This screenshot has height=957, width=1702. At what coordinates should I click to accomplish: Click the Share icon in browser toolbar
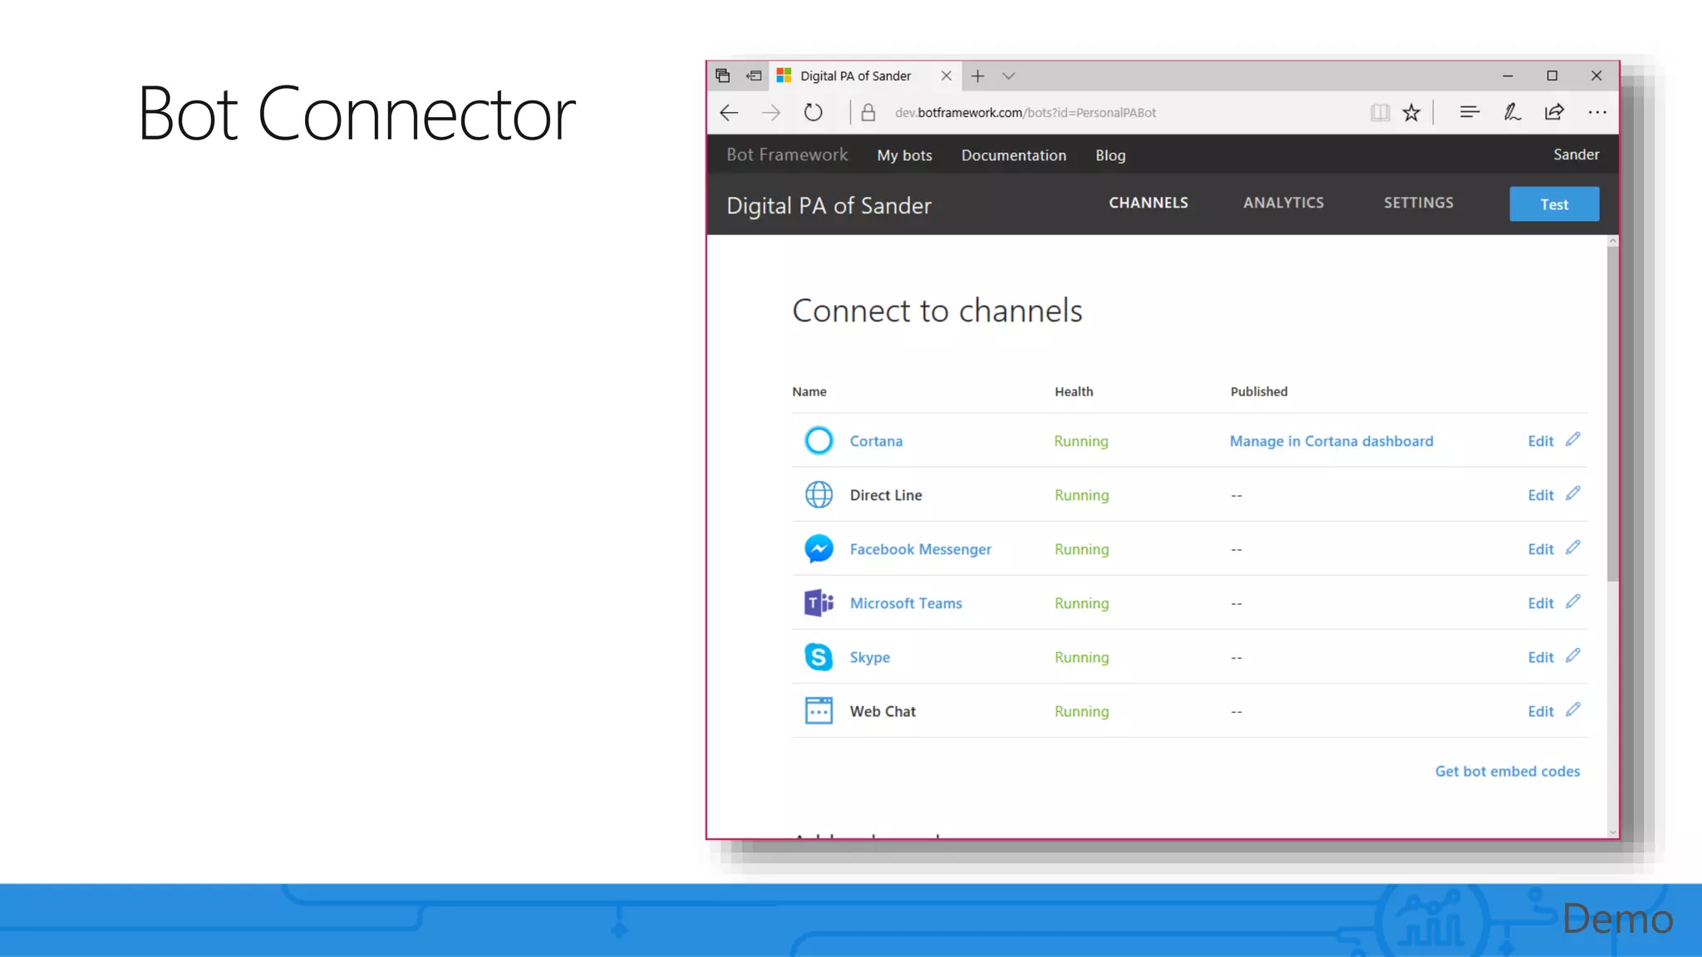click(1554, 112)
